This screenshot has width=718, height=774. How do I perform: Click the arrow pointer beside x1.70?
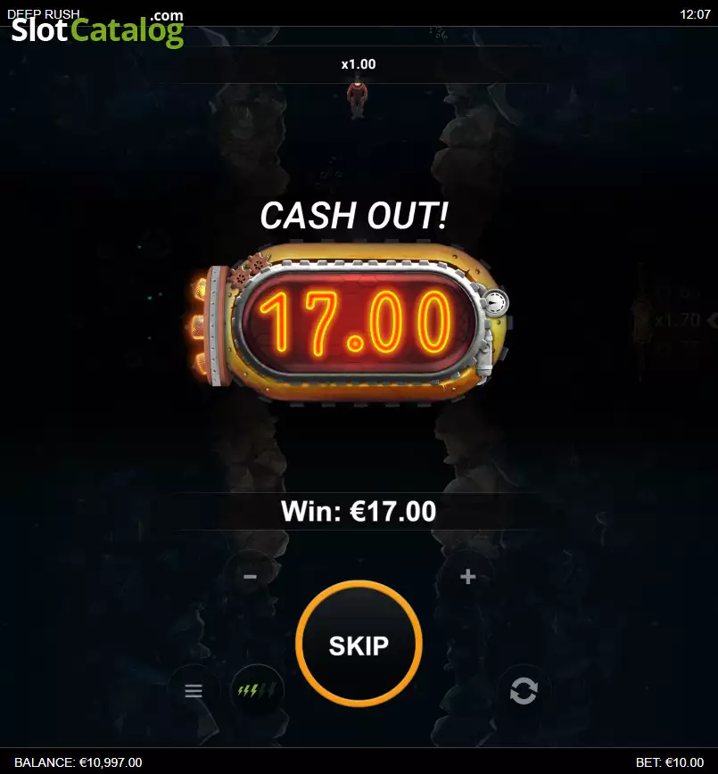713,321
